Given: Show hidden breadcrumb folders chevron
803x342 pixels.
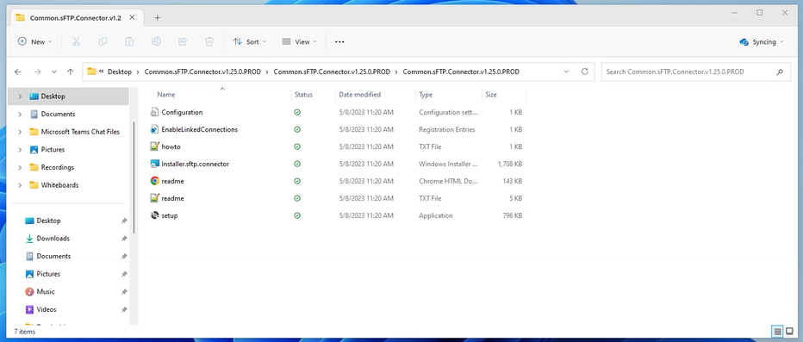Looking at the screenshot, I should pos(102,72).
